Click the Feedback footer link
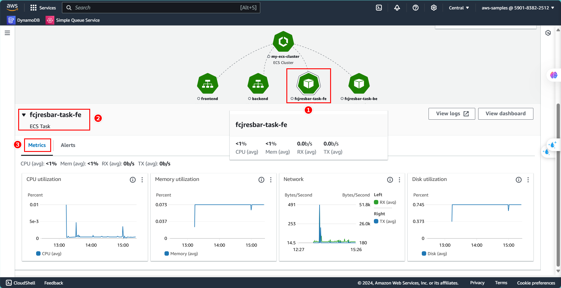Screen dimensions: 561x288 click(54, 283)
